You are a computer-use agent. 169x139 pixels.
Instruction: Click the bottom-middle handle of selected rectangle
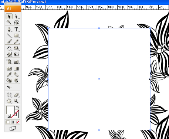99,130
